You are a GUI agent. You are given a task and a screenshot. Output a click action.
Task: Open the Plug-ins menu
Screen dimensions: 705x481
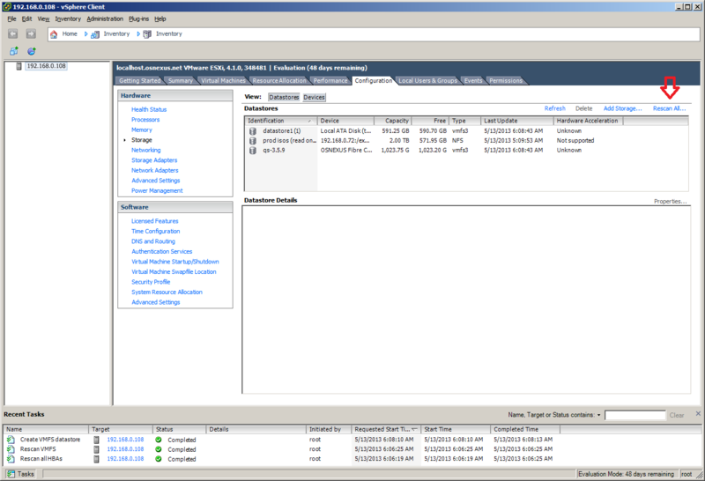pos(138,18)
